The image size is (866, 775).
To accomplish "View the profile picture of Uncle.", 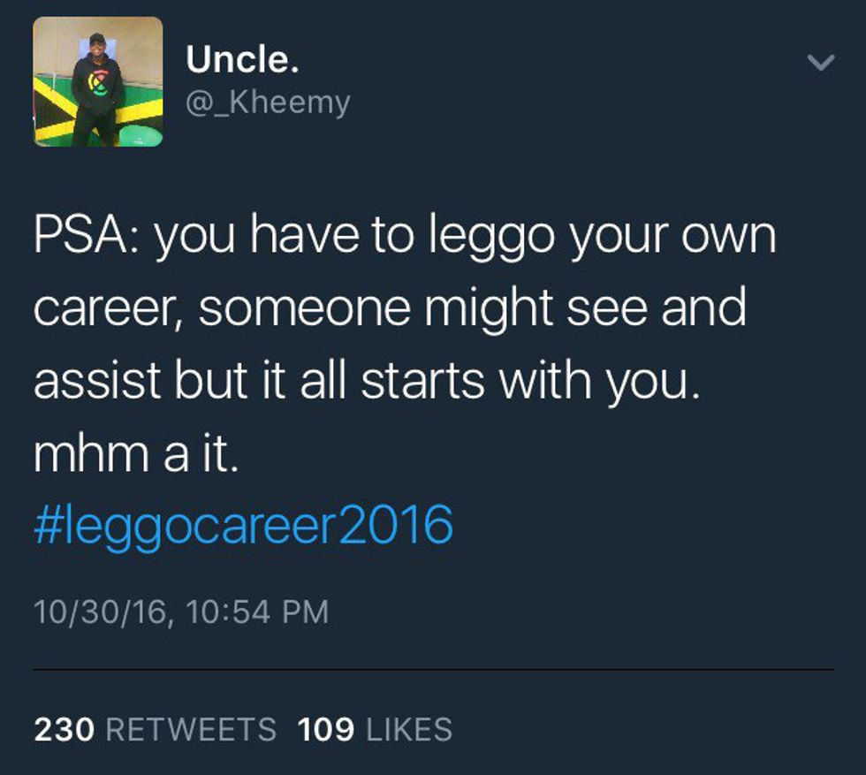I will 98,82.
